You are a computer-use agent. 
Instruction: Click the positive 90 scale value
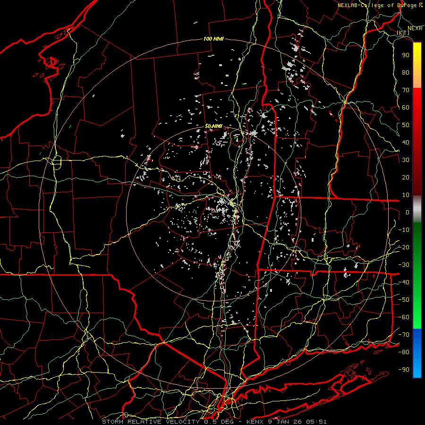click(x=406, y=55)
